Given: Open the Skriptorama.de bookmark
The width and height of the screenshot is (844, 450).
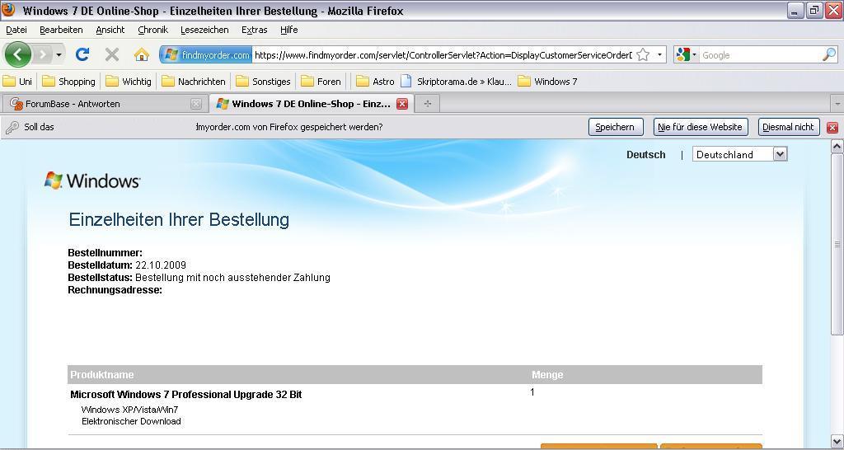Looking at the screenshot, I should pos(457,82).
